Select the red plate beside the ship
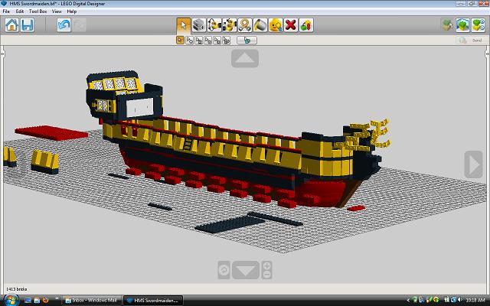The width and height of the screenshot is (490, 306). coord(51,132)
